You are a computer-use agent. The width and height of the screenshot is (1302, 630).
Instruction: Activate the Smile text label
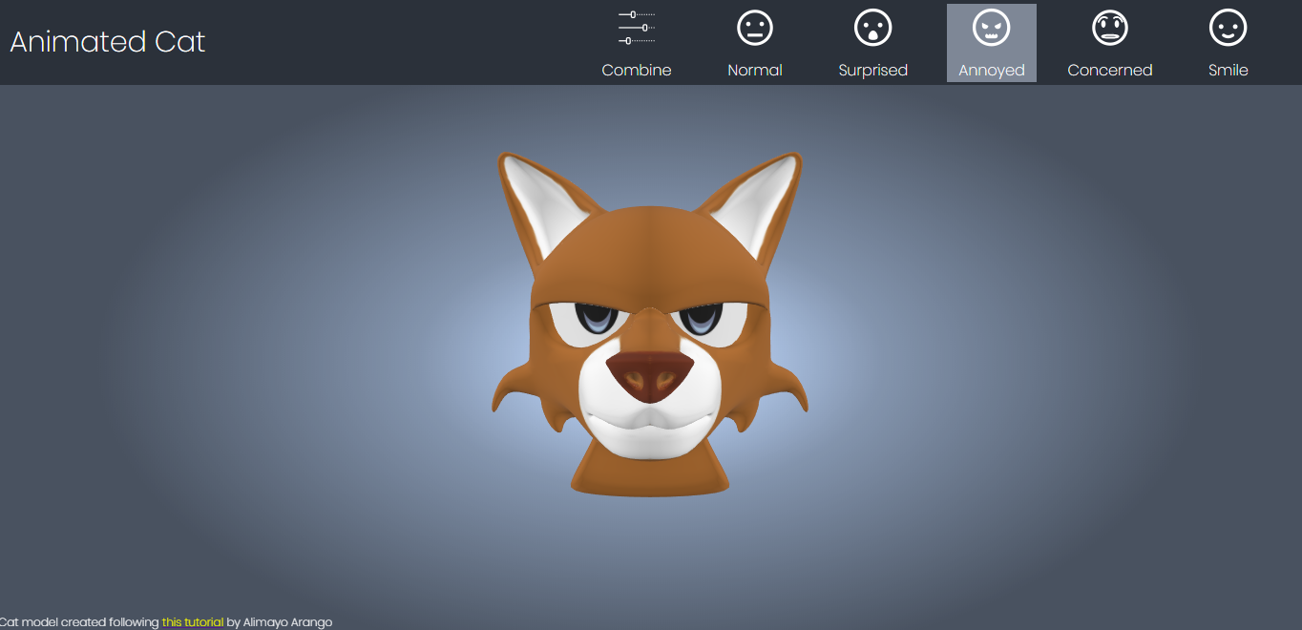tap(1228, 70)
